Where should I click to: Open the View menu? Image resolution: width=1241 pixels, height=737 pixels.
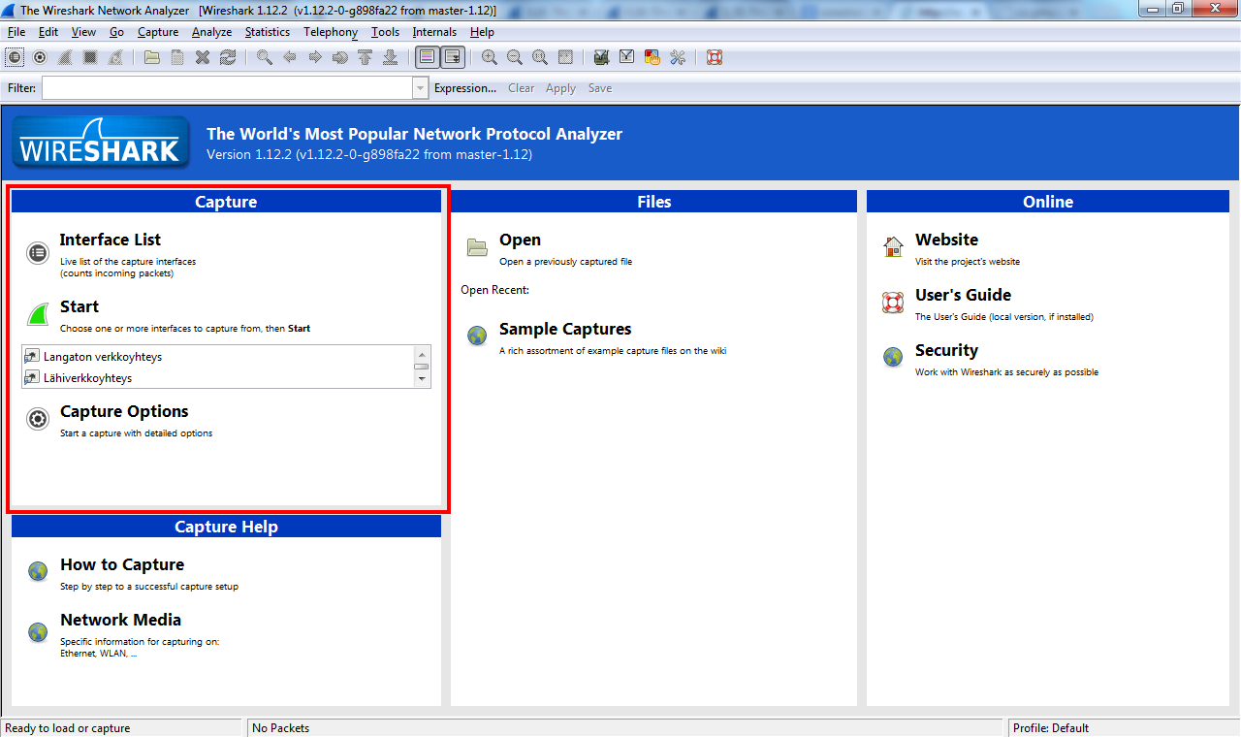[x=83, y=32]
